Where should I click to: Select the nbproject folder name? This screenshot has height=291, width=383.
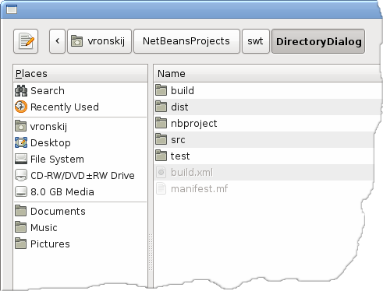point(193,124)
